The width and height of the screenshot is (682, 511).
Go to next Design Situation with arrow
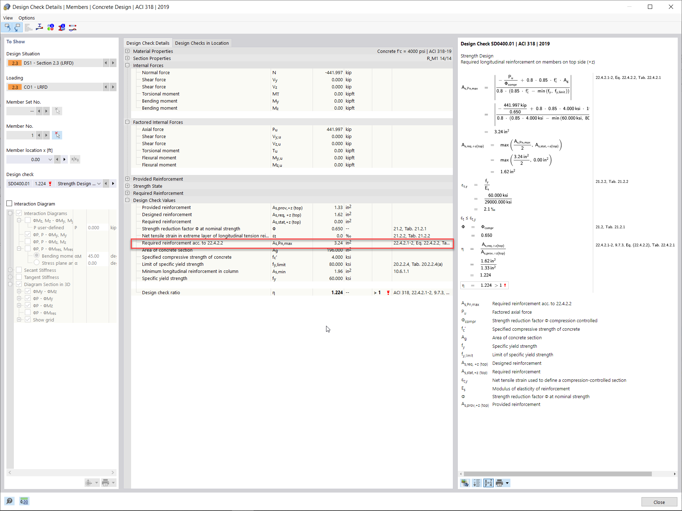point(113,63)
